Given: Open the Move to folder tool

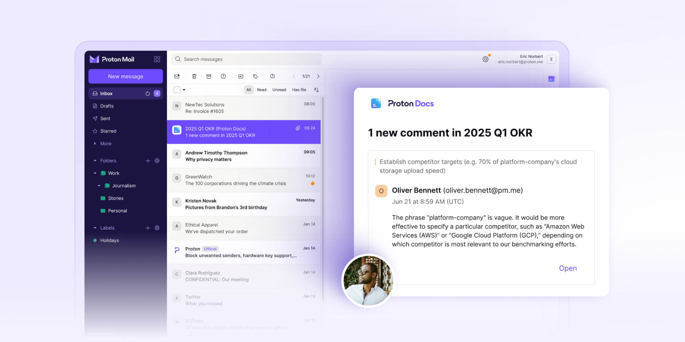Looking at the screenshot, I should [241, 76].
